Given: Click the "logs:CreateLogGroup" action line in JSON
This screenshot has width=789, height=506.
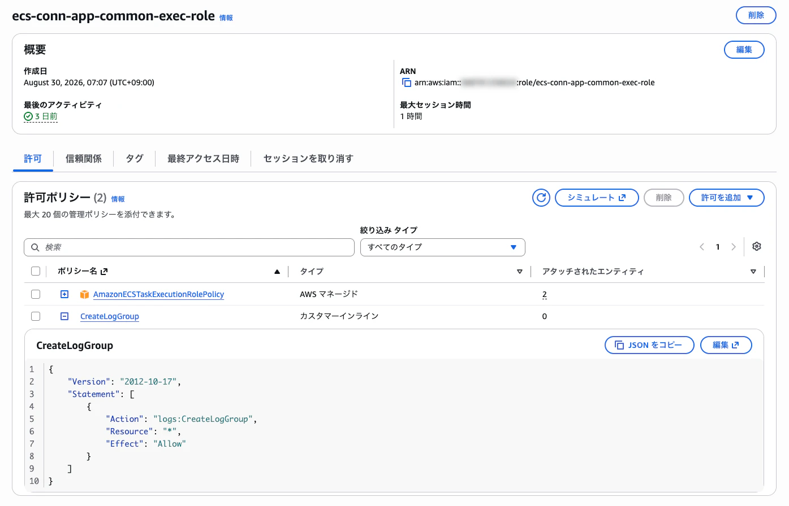Looking at the screenshot, I should click(x=181, y=419).
